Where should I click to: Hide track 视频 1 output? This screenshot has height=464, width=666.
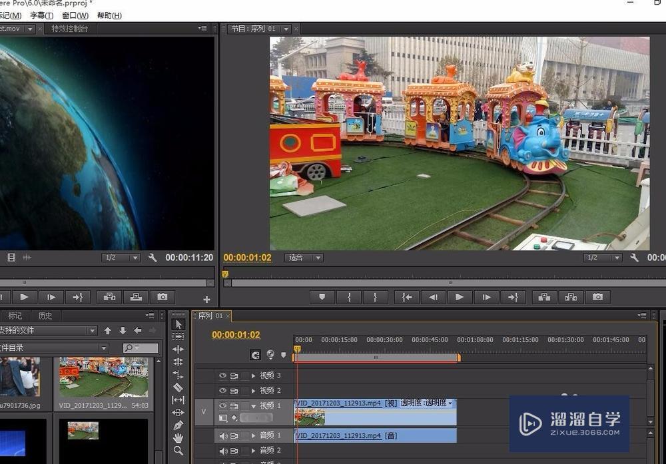pyautogui.click(x=222, y=406)
